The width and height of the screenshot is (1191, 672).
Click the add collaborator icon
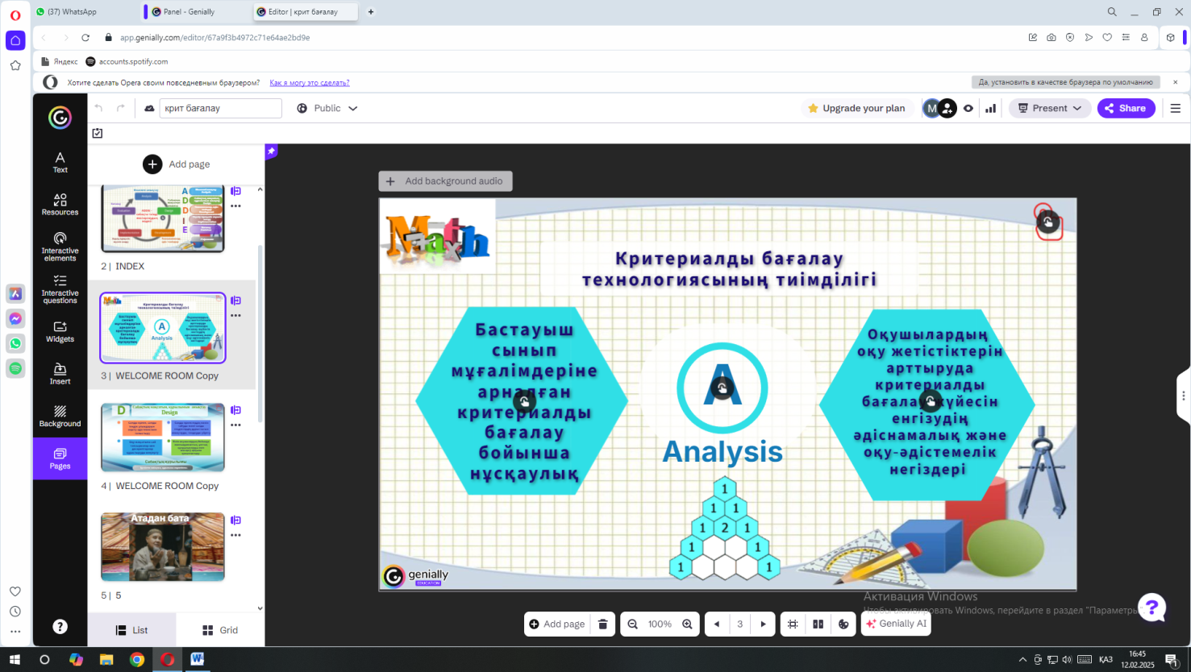coord(947,108)
